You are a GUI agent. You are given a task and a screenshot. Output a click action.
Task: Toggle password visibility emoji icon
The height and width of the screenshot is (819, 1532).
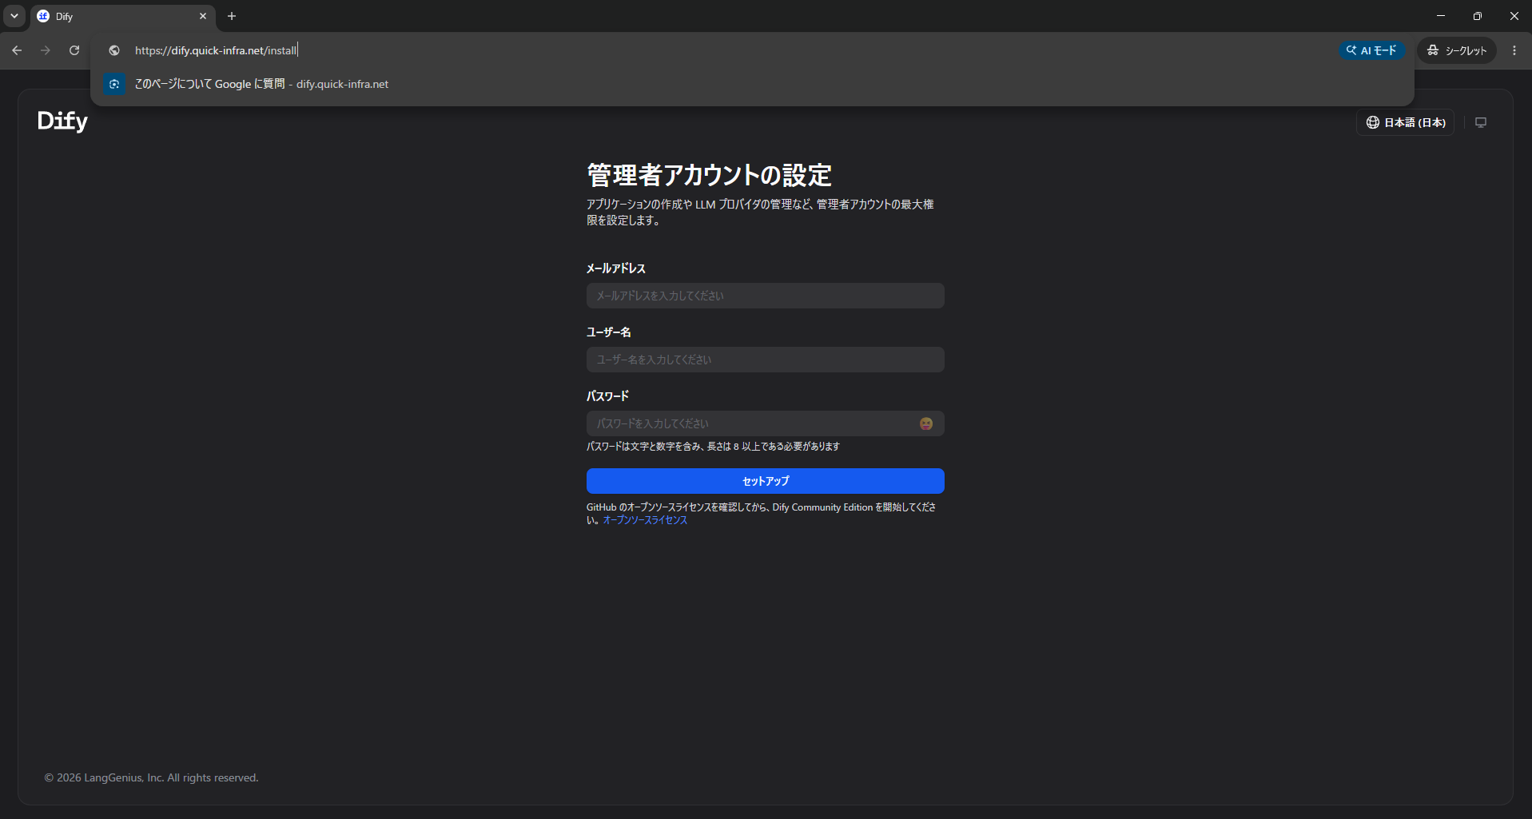coord(926,423)
